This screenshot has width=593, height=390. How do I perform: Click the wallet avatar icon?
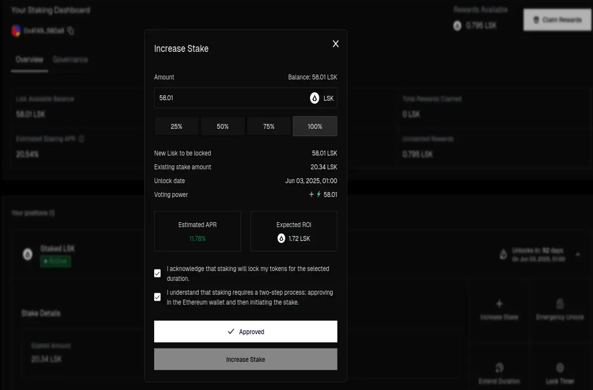16,31
